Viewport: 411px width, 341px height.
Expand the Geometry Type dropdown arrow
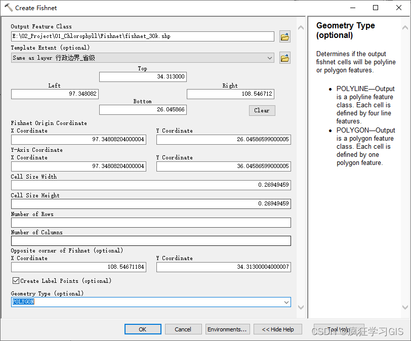click(286, 302)
